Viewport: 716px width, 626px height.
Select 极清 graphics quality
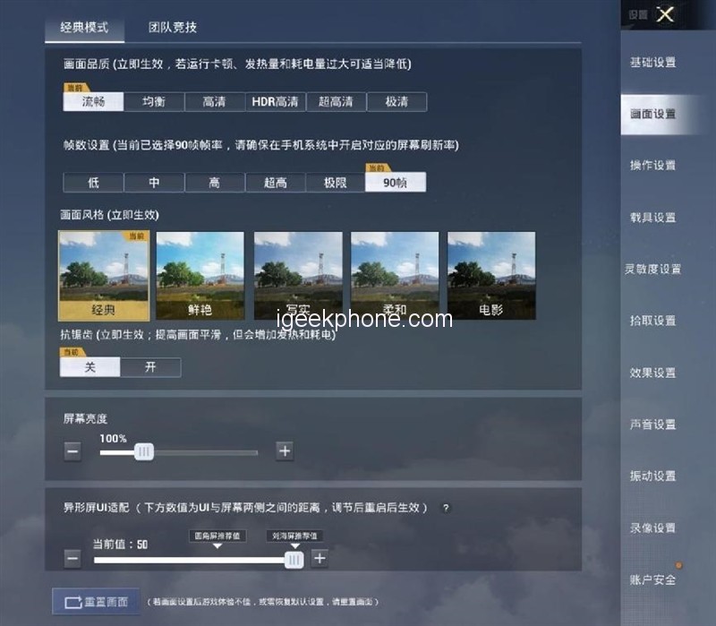(x=396, y=102)
